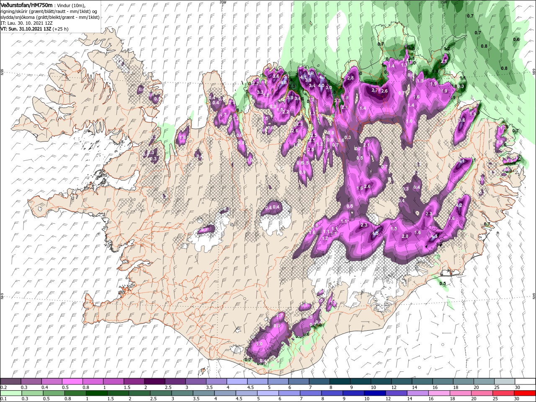Click the '20W' longitude label at the top edge

tap(223, 2)
